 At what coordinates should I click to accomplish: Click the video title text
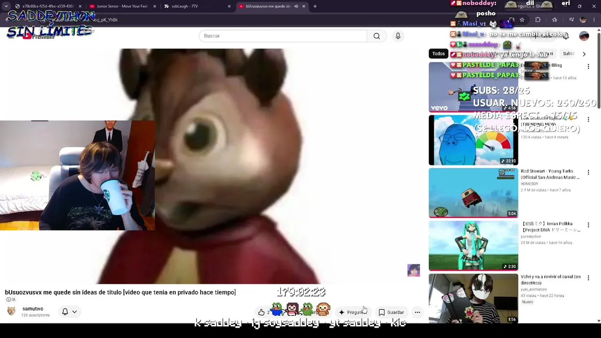tap(120, 292)
